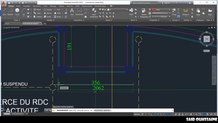Click the keyword search field
218x123 pixels.
pyautogui.click(x=144, y=3)
